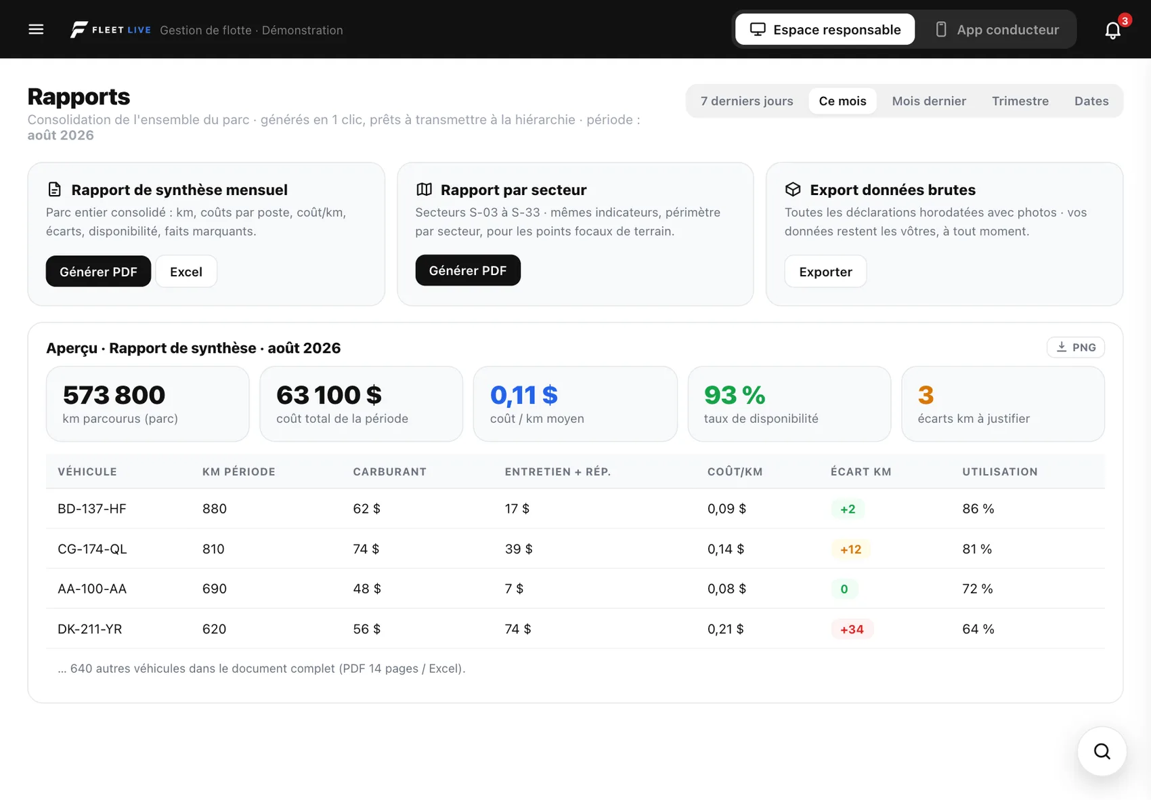Select vehicle row AA-100-AA
Viewport: 1151px width, 800px height.
point(575,589)
